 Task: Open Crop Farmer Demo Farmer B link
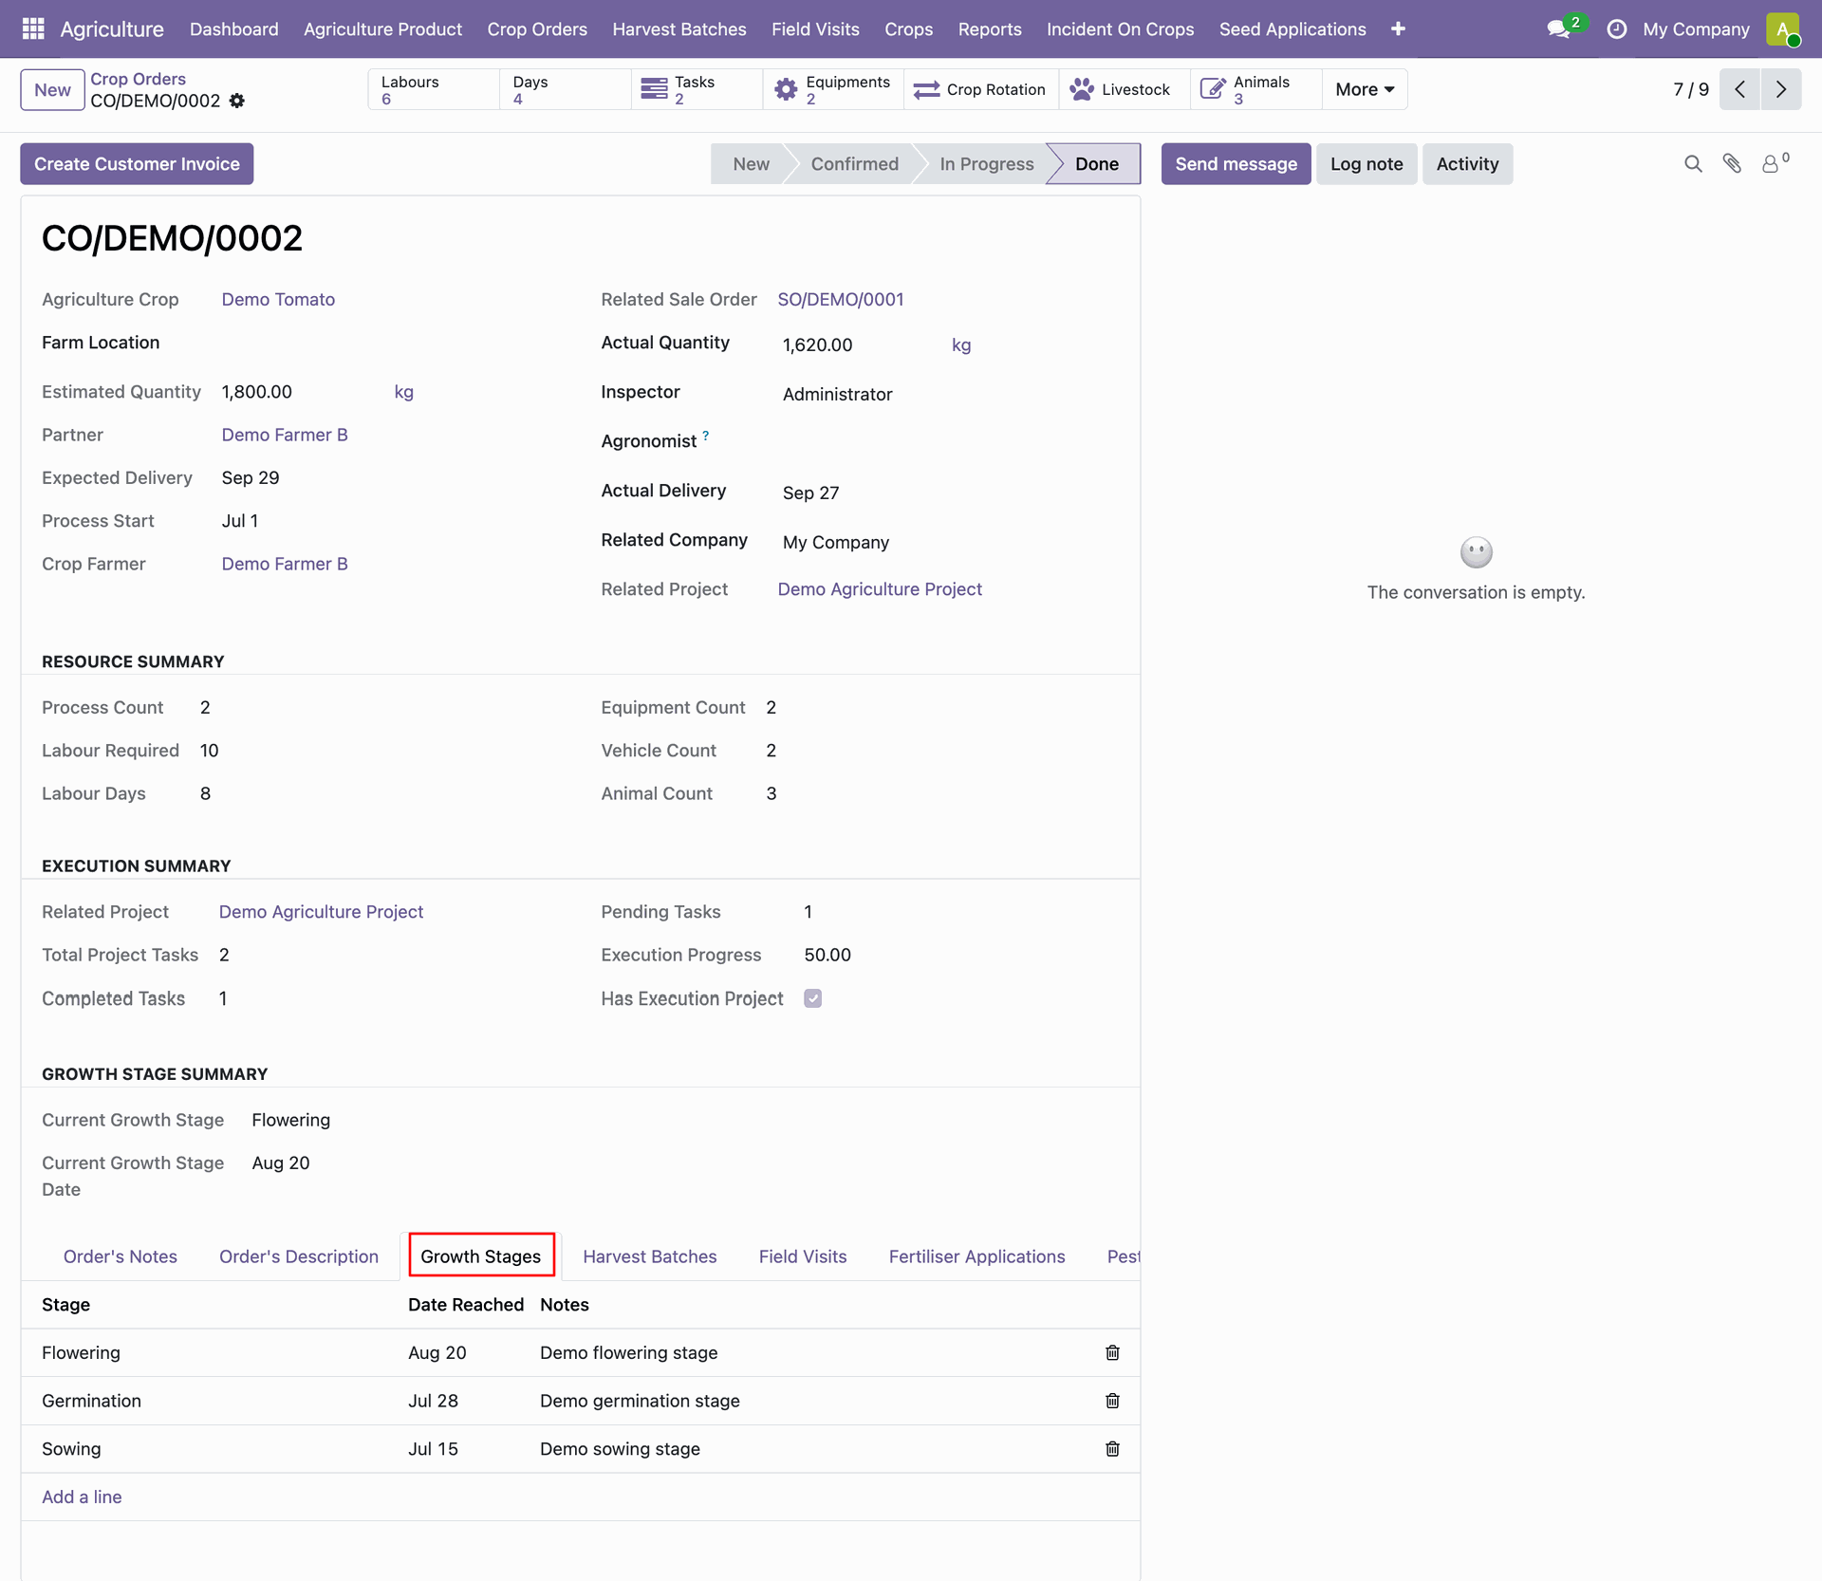(x=285, y=565)
